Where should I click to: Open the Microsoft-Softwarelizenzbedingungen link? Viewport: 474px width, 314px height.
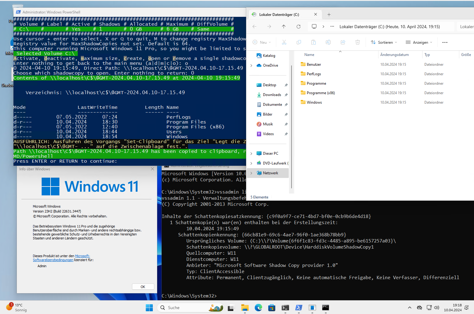[x=61, y=258]
